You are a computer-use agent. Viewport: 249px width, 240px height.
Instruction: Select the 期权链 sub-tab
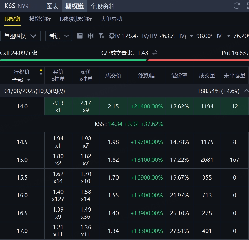12,19
